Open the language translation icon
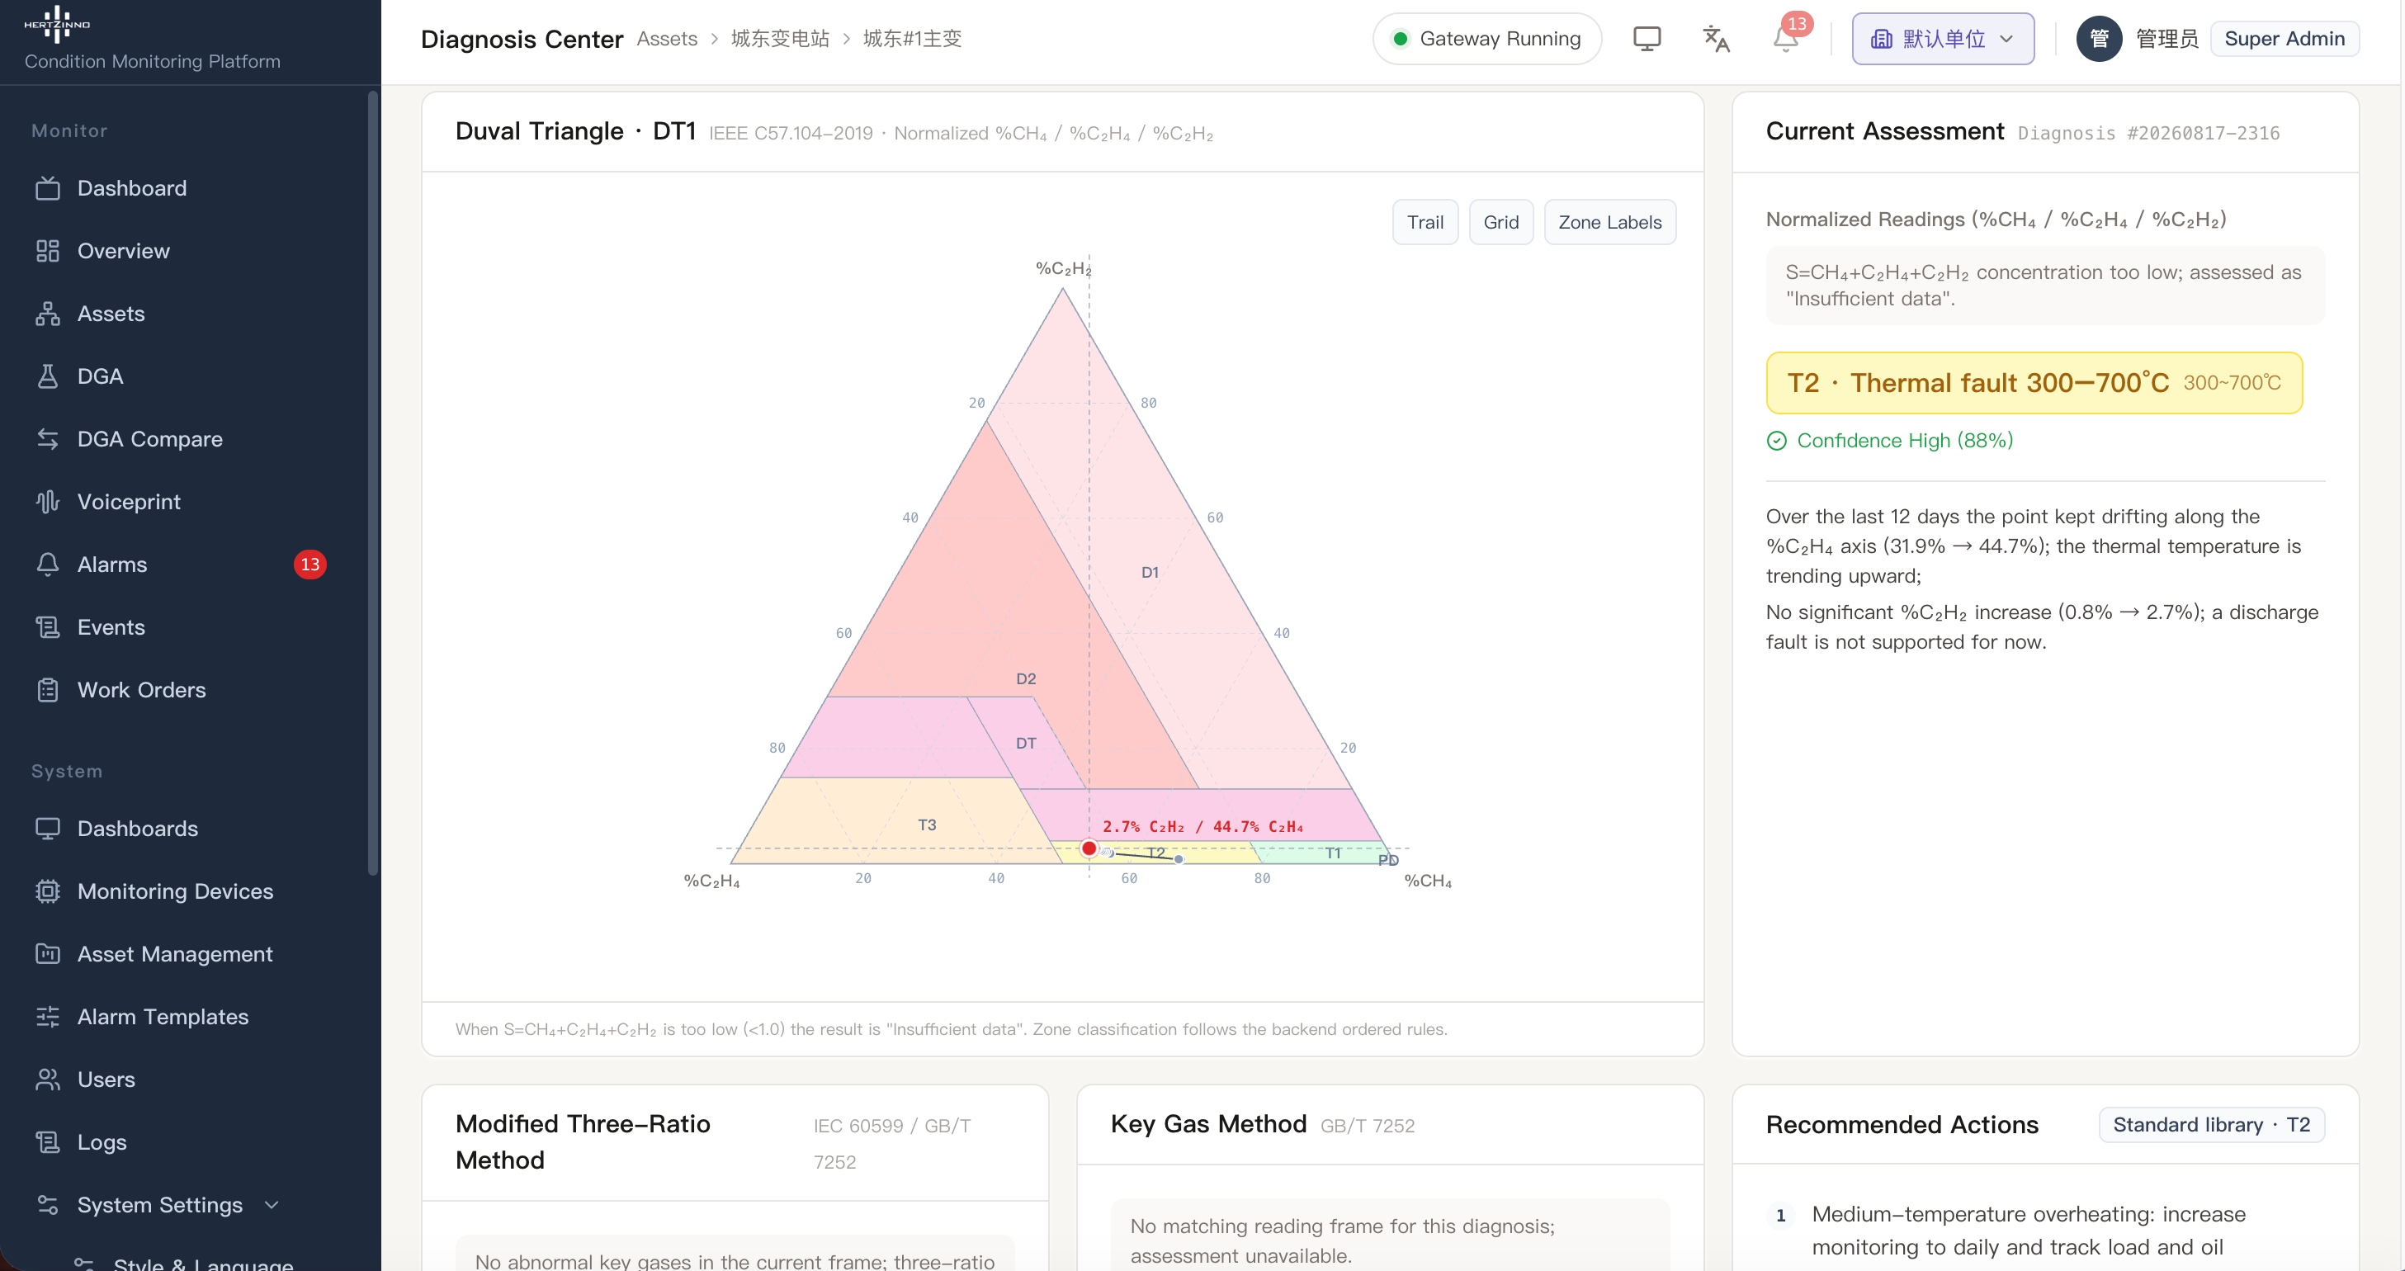The height and width of the screenshot is (1271, 2405). coord(1716,38)
